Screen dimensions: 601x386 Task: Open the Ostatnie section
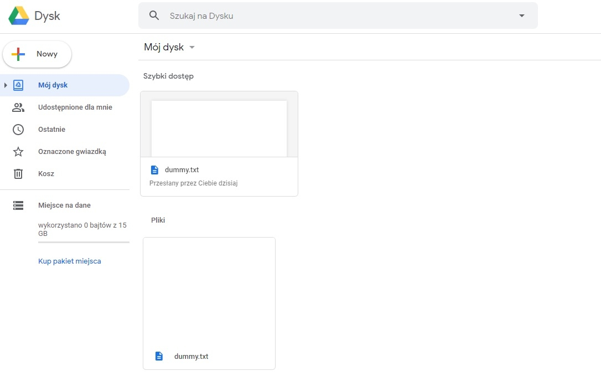(x=51, y=130)
